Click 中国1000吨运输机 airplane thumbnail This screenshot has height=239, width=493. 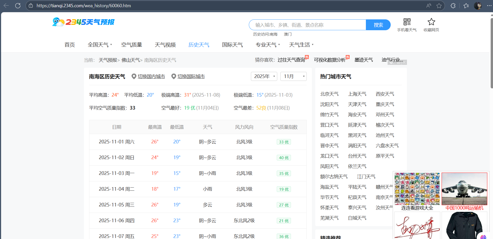point(464,189)
